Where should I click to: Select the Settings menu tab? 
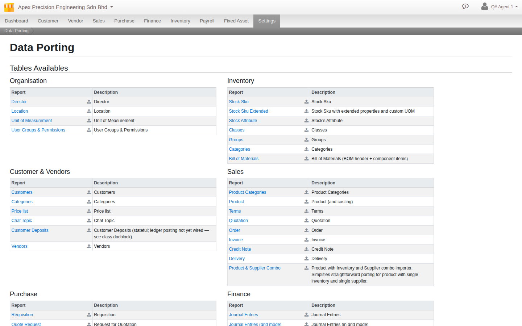click(267, 21)
